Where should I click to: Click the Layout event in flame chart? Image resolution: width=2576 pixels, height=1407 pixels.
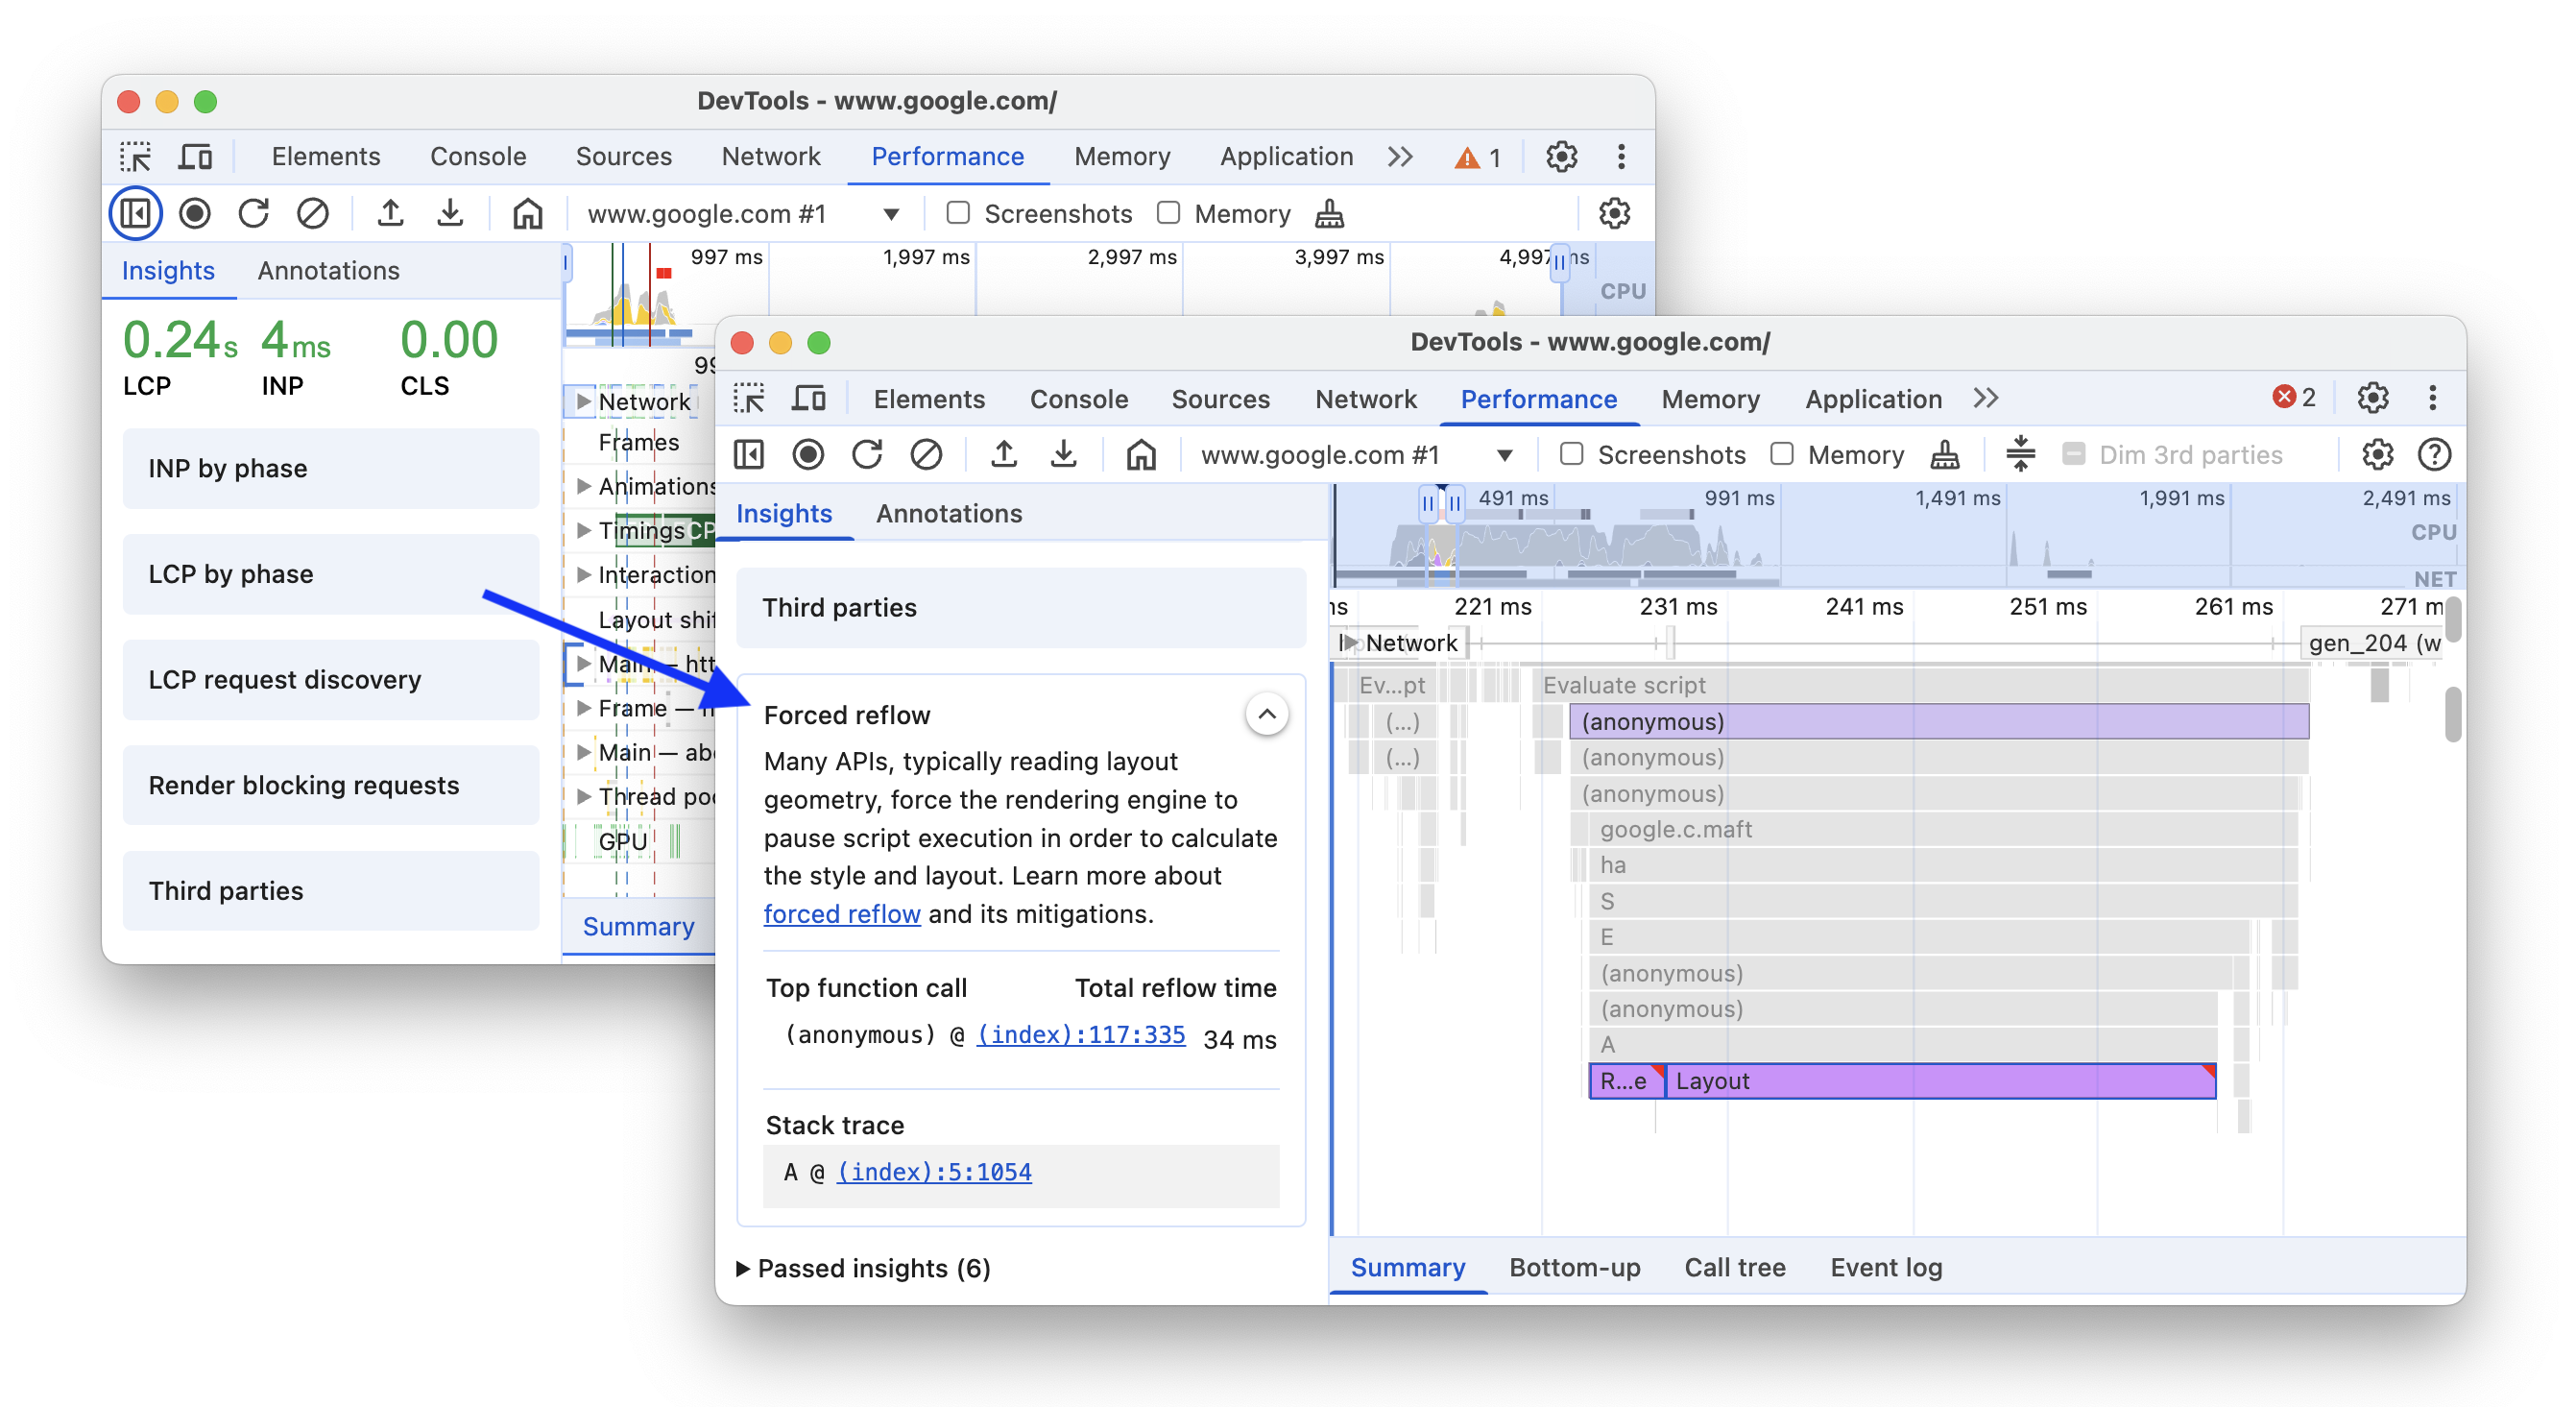coord(1904,1080)
